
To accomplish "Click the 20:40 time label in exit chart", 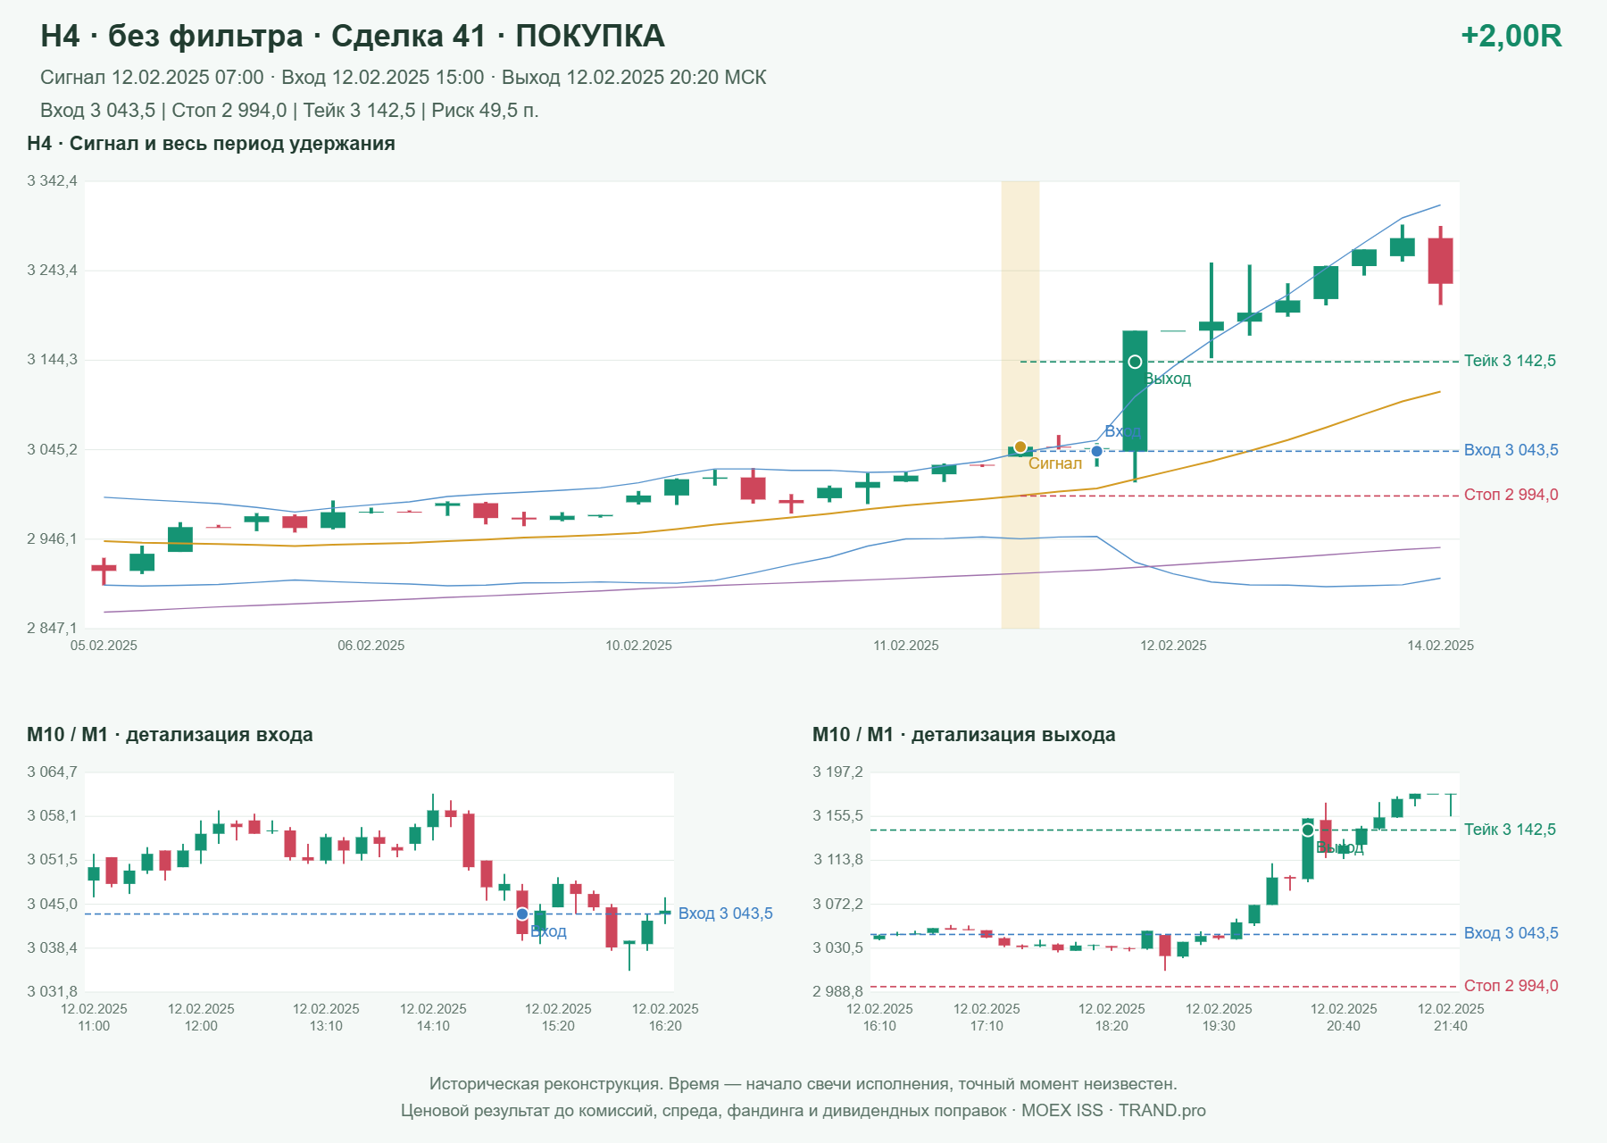I will click(1344, 1026).
